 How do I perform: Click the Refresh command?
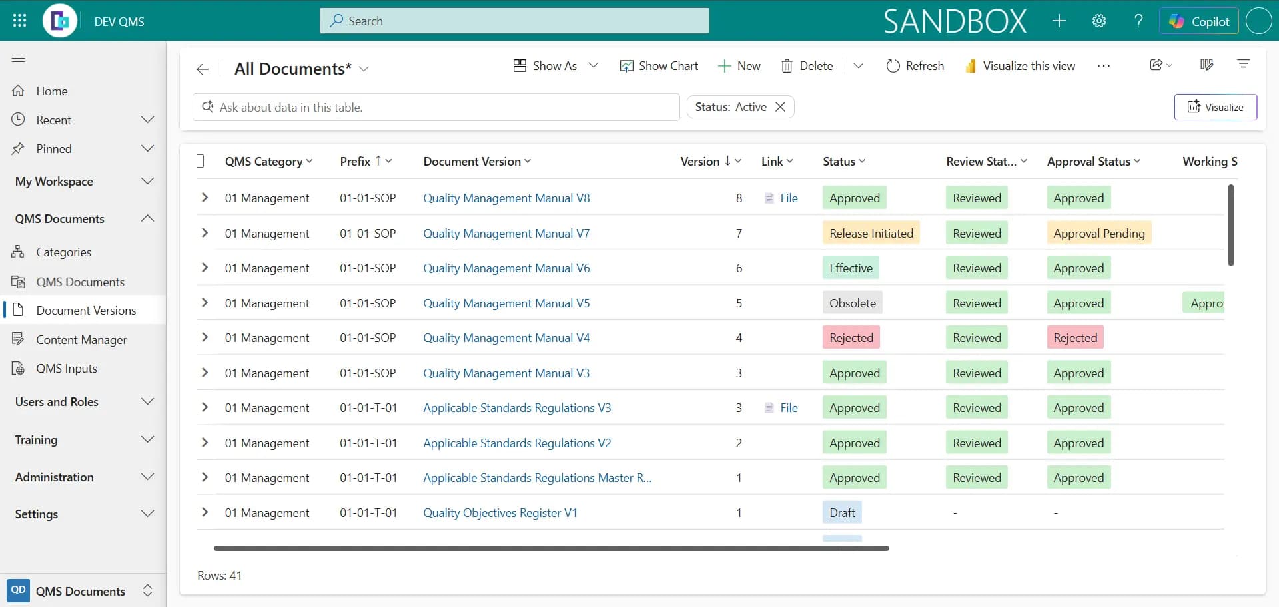(x=915, y=66)
